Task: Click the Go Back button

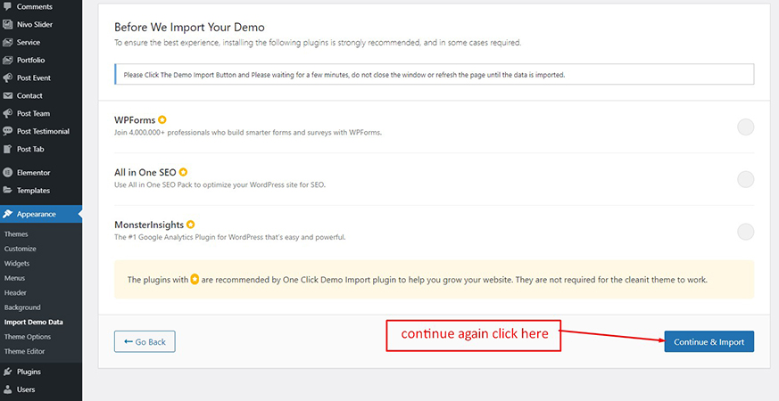Action: [x=145, y=341]
